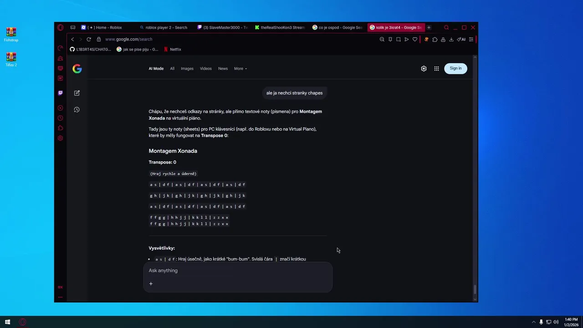This screenshot has width=583, height=328.
Task: Open AI Mode history
Action: (x=77, y=110)
